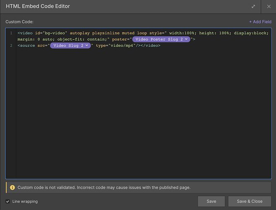This screenshot has width=276, height=210.
Task: Open the Video Slug 2 field dropdown
Action: [x=70, y=45]
